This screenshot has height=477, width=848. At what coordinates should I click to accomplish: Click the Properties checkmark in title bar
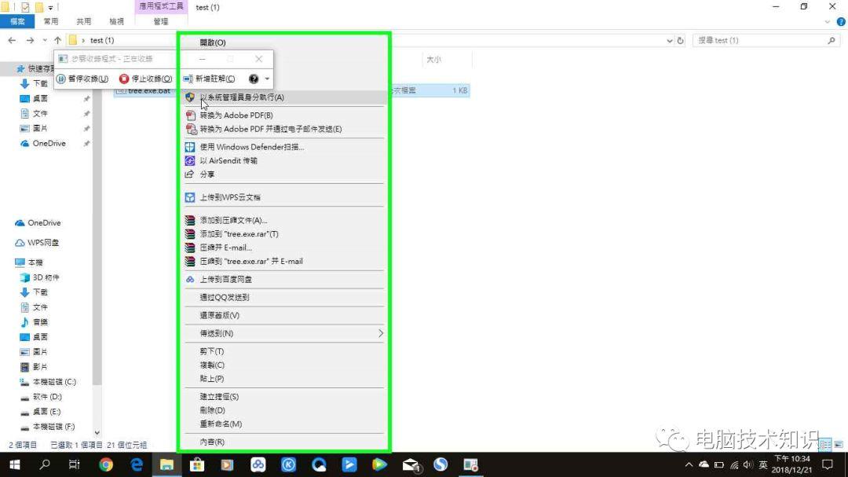(x=25, y=8)
